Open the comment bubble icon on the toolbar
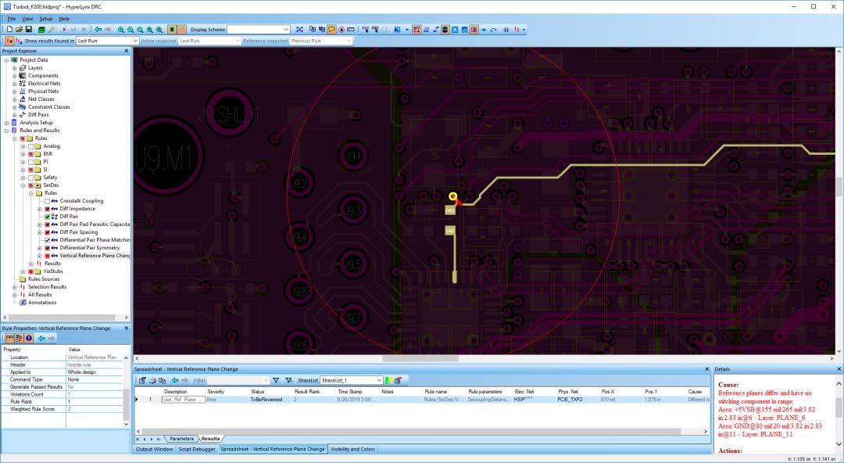This screenshot has width=844, height=463. coord(331,31)
